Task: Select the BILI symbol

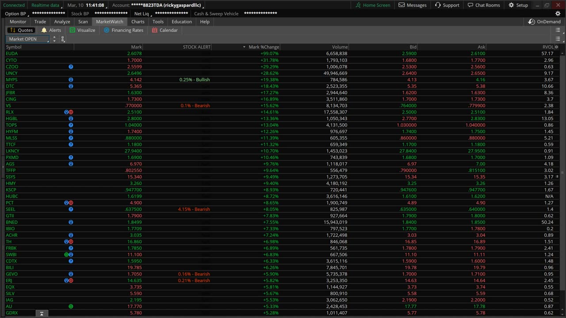Action: click(x=10, y=268)
